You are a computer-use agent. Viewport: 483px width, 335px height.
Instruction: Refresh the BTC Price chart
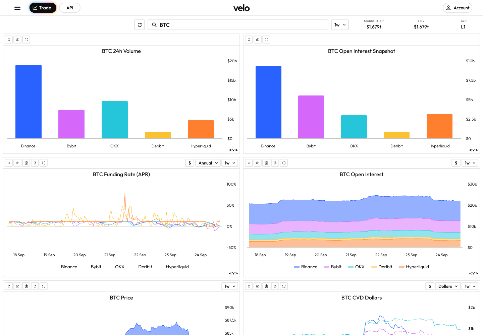tap(9, 286)
